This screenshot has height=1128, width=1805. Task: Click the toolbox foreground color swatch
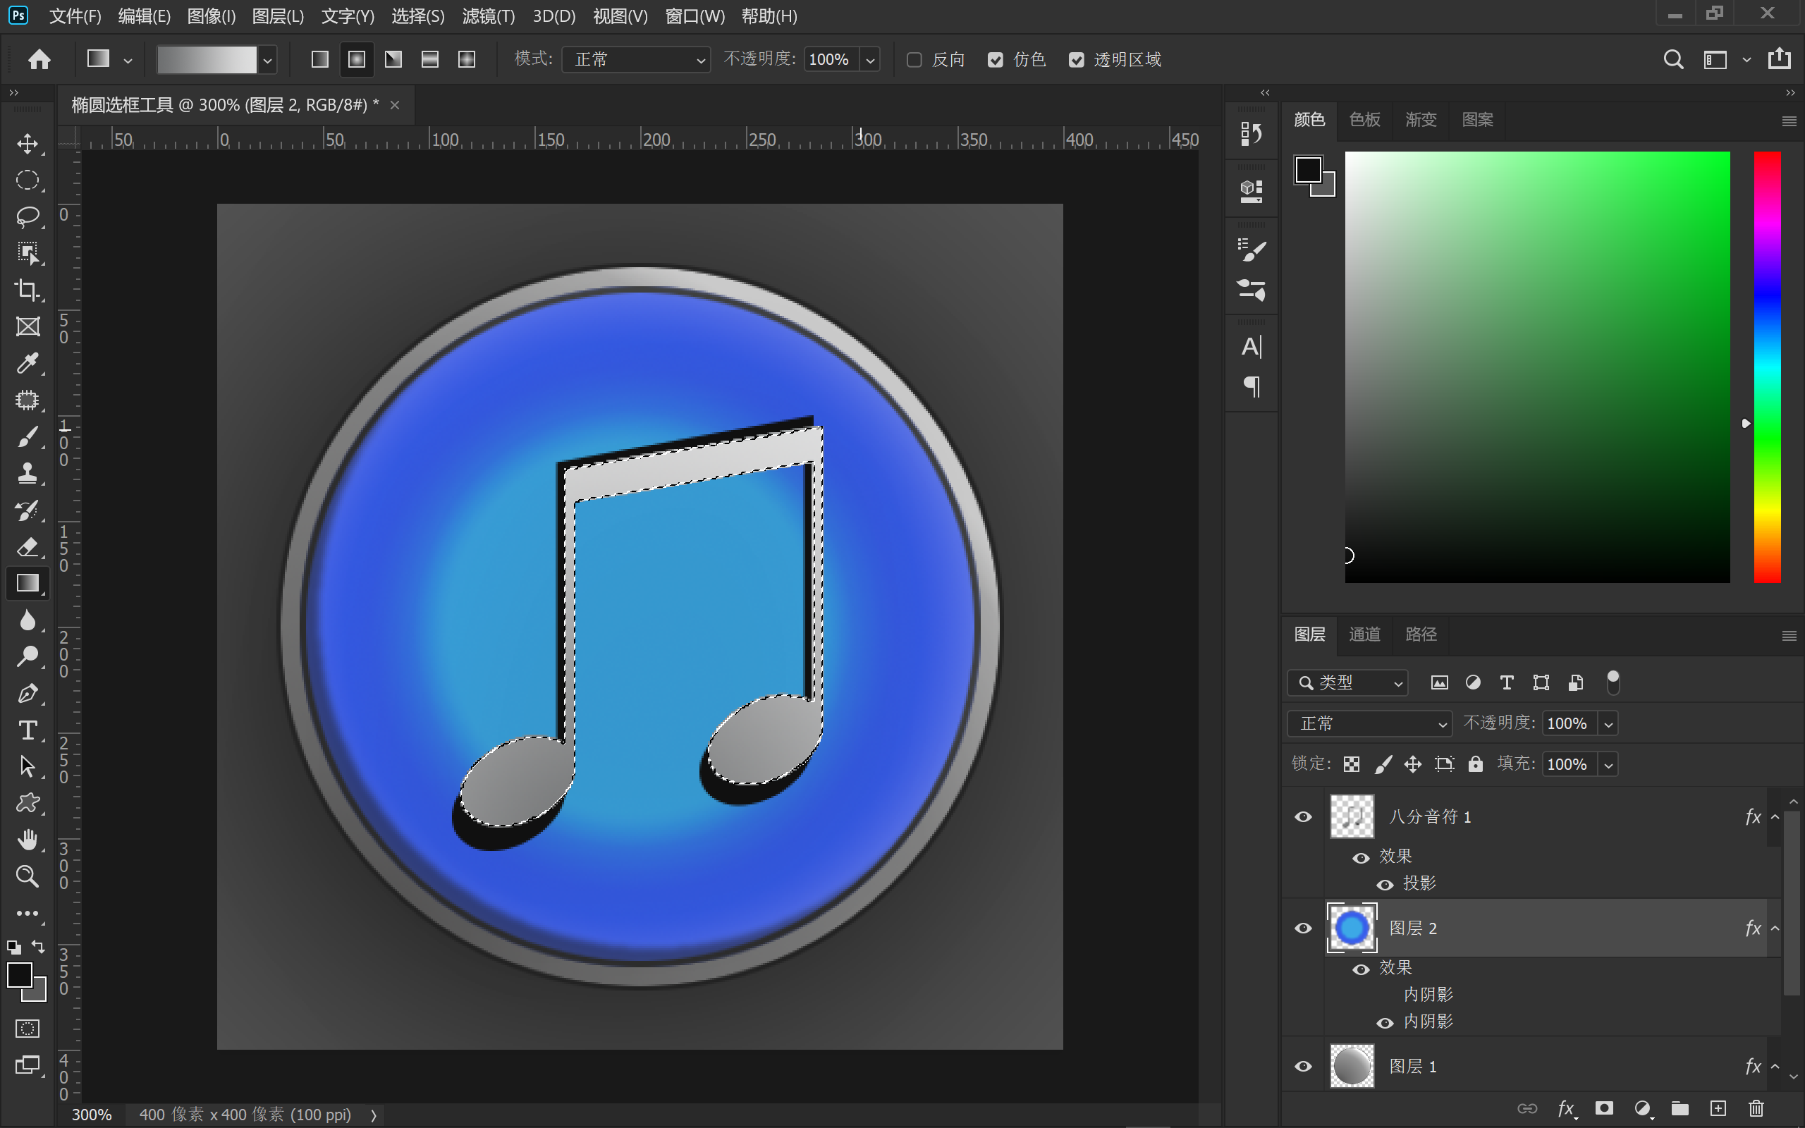[x=20, y=974]
